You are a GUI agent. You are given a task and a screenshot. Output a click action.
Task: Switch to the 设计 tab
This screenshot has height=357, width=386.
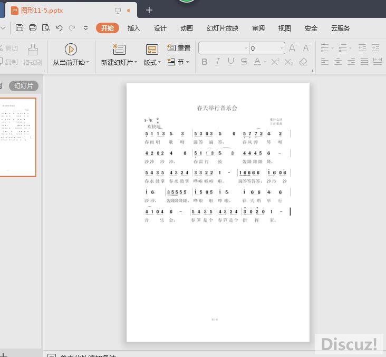click(160, 28)
